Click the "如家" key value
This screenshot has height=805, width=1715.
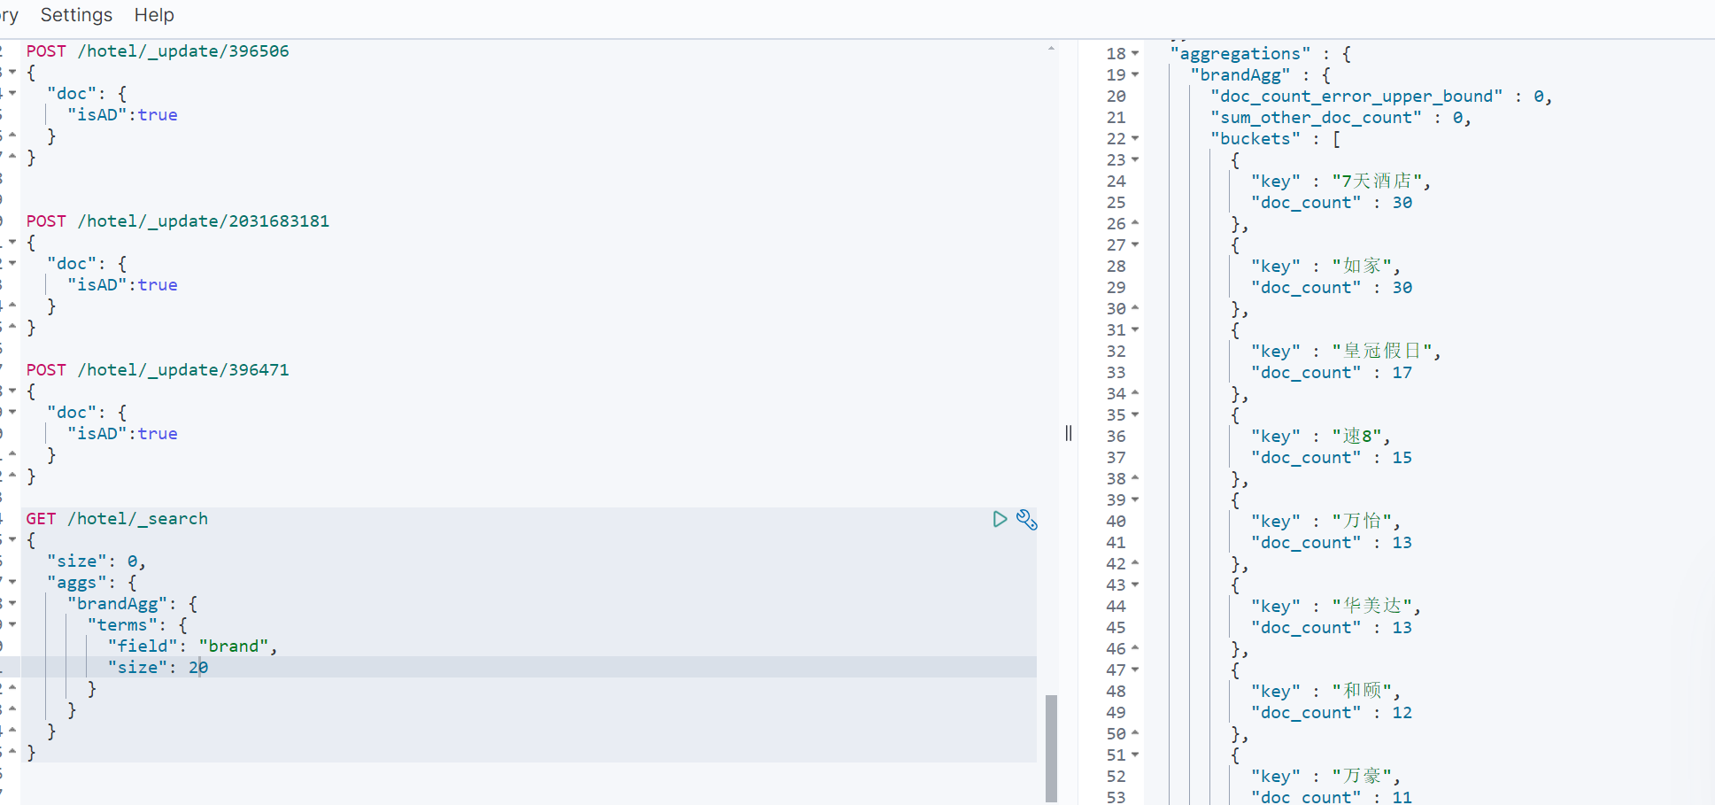point(1362,267)
